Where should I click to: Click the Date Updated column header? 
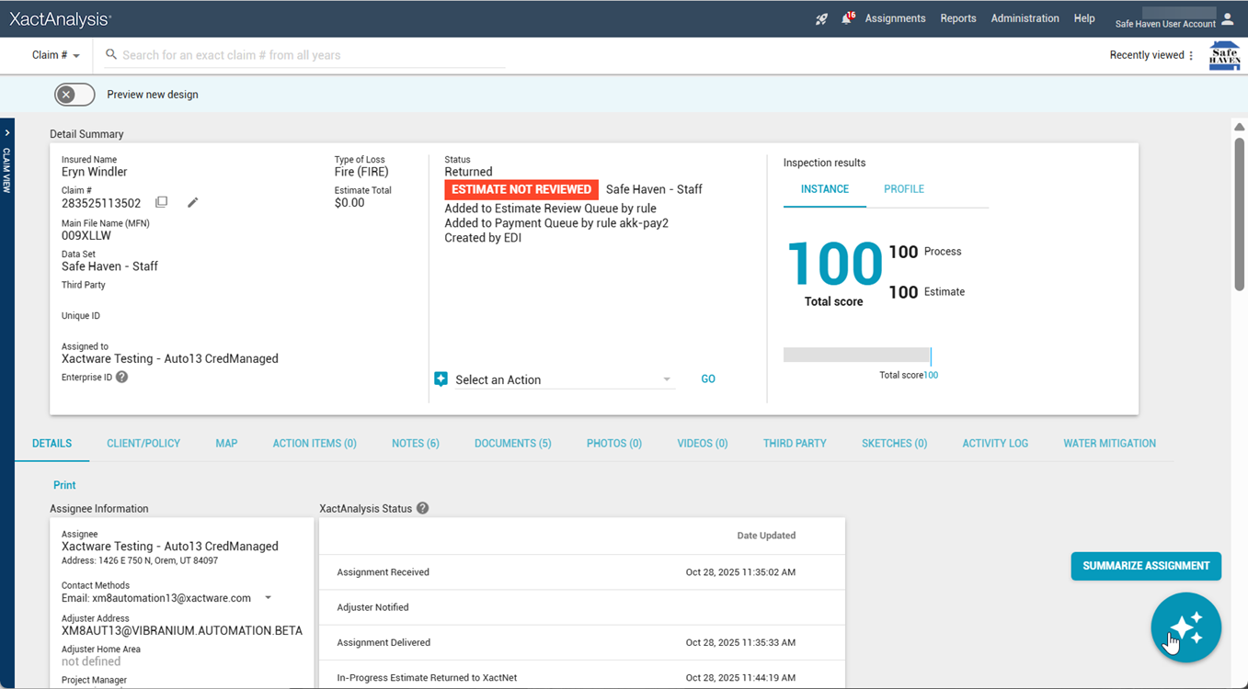(x=766, y=536)
